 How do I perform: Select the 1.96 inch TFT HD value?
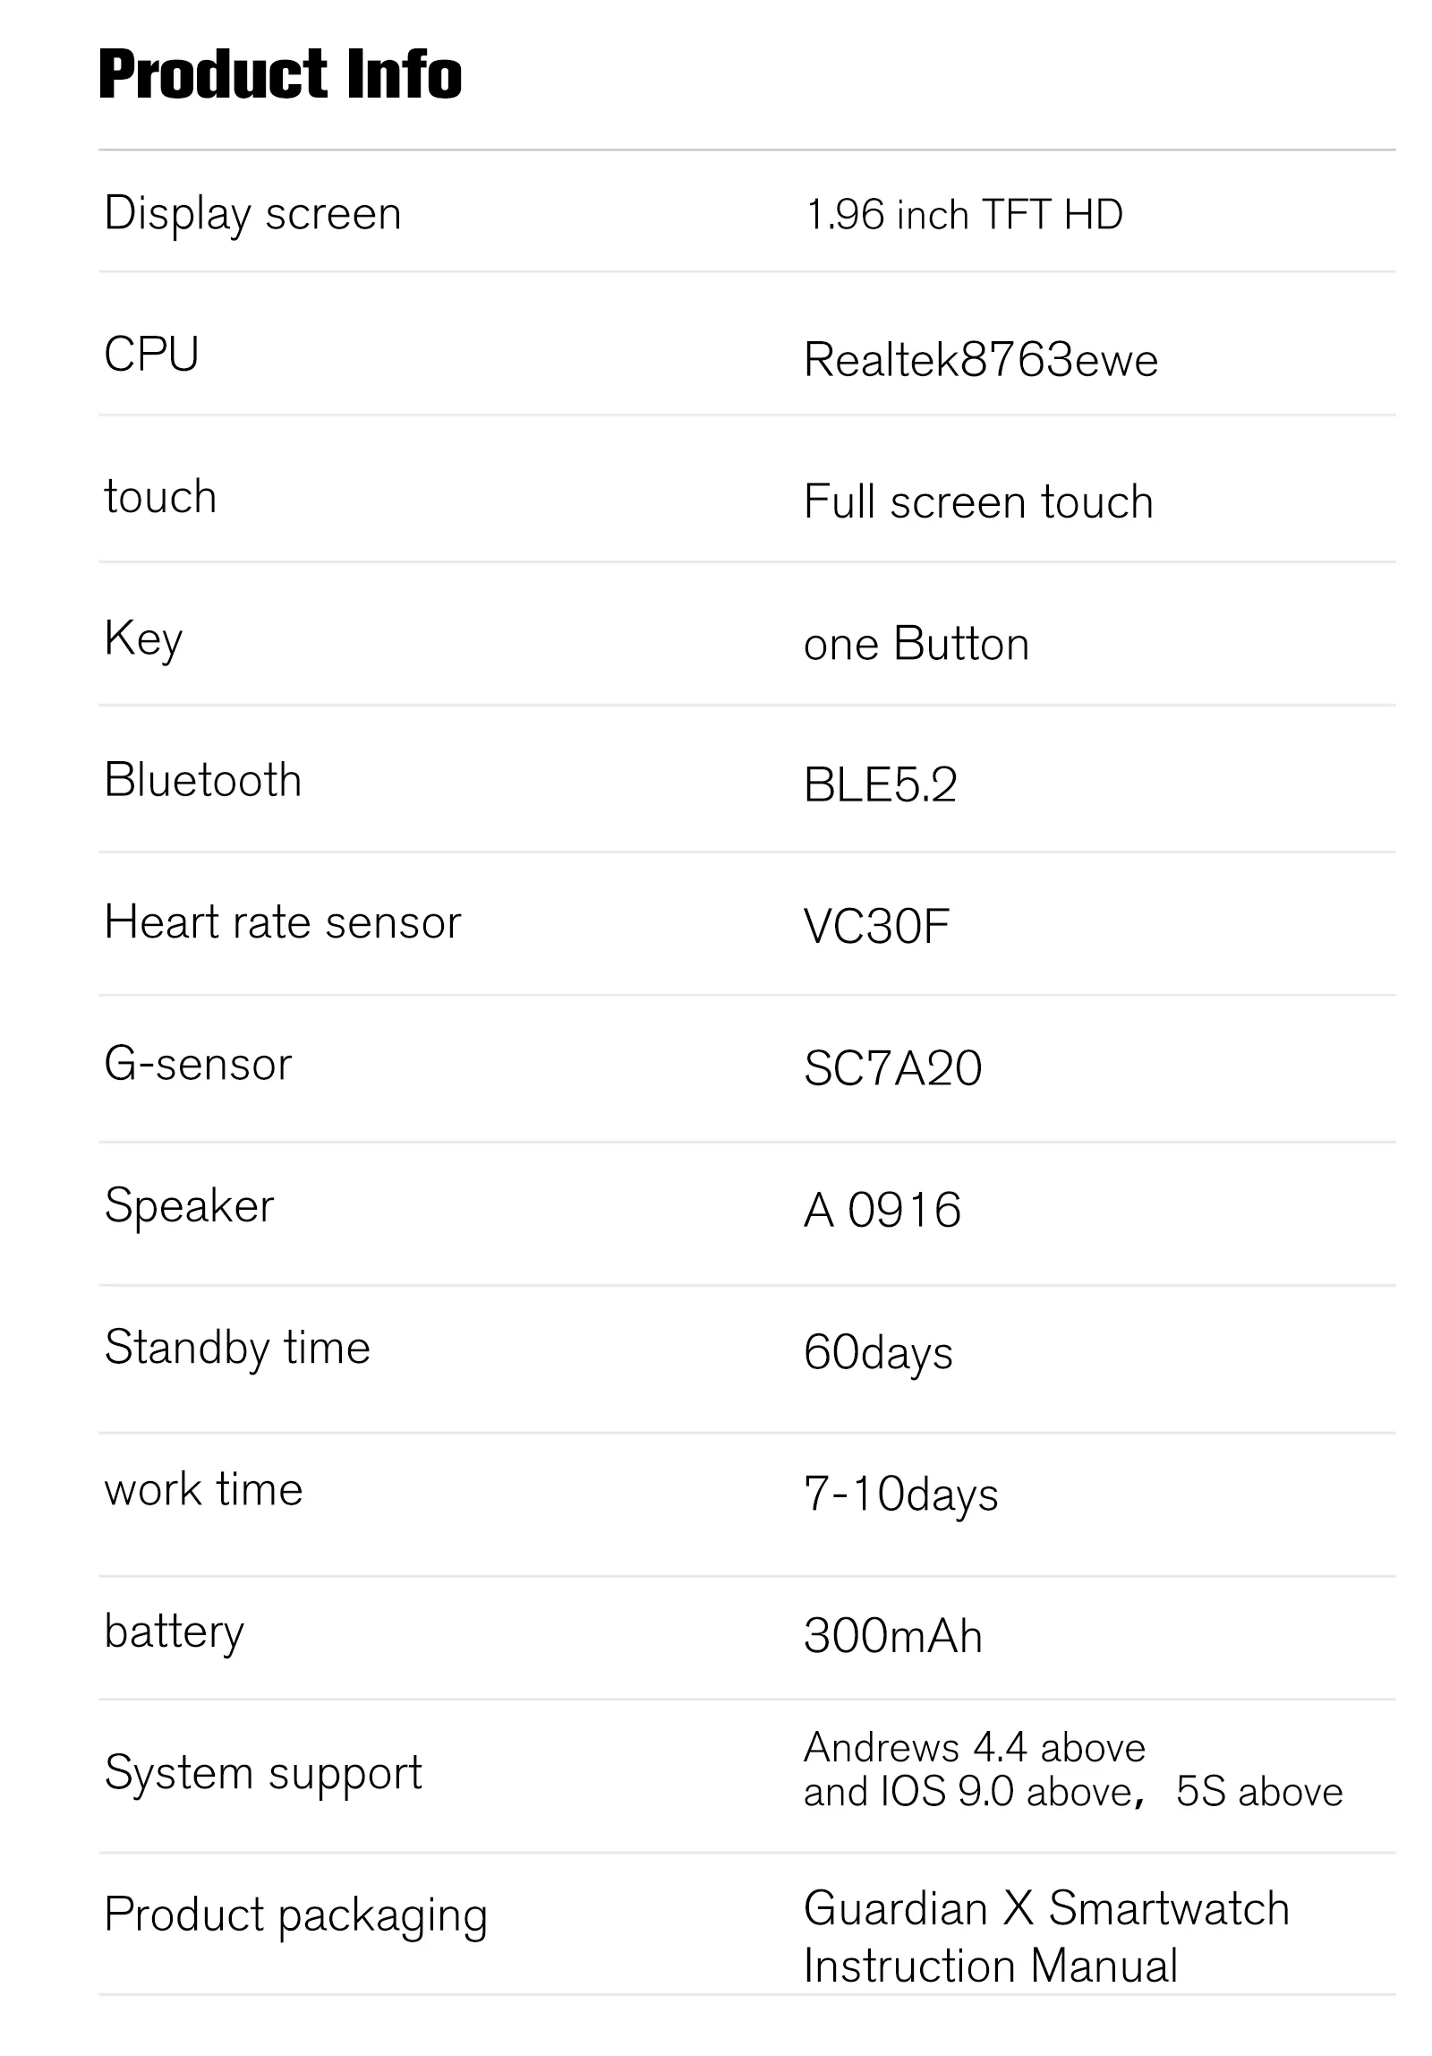tap(964, 215)
